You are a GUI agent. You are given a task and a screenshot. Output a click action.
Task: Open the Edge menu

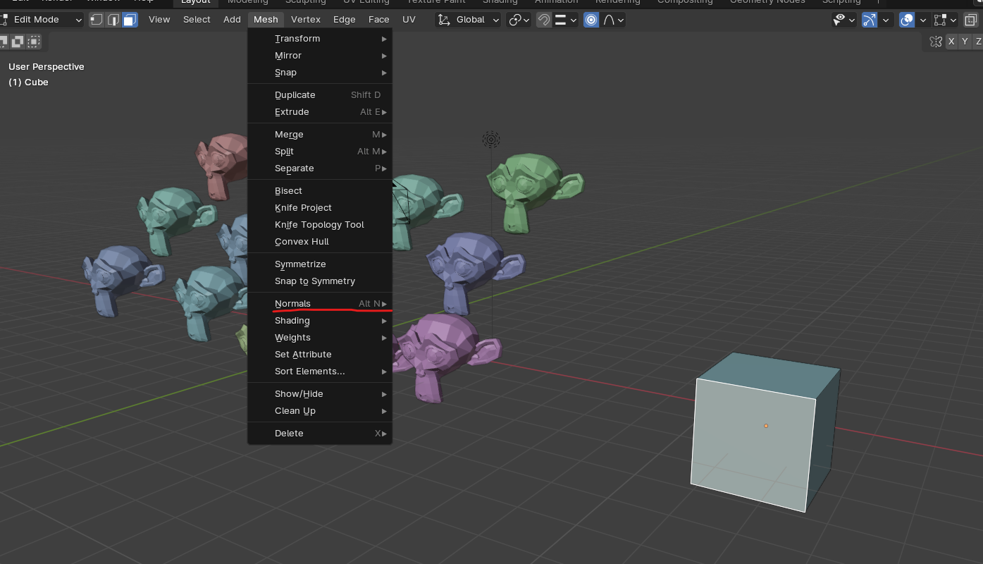point(344,20)
